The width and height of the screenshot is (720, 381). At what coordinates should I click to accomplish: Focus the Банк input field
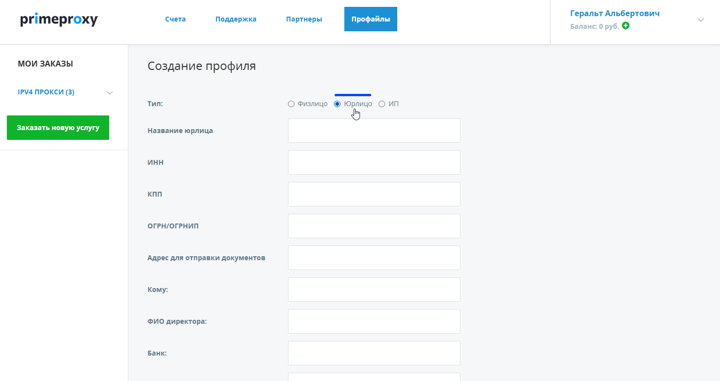(374, 353)
